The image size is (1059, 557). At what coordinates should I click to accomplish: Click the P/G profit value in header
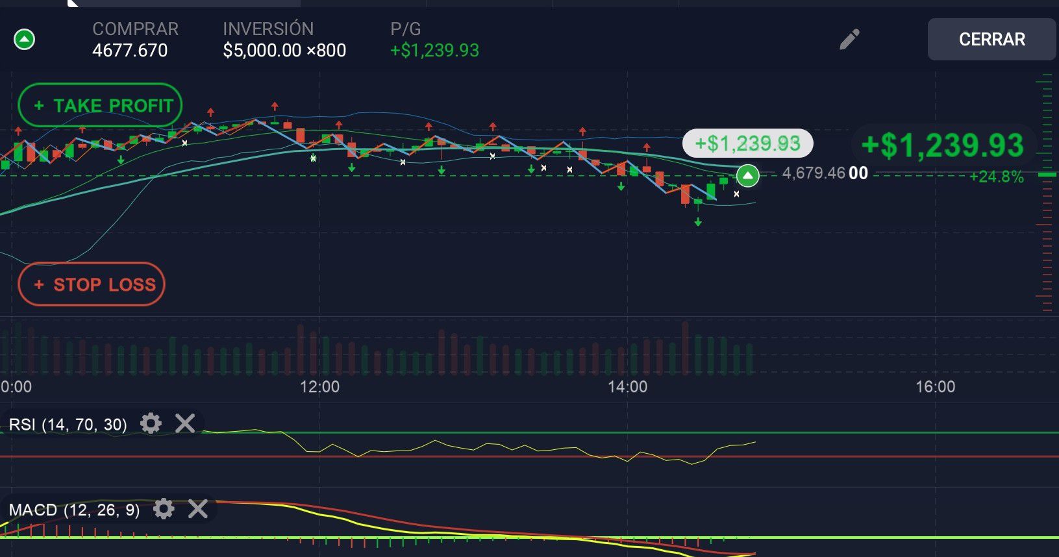(434, 50)
